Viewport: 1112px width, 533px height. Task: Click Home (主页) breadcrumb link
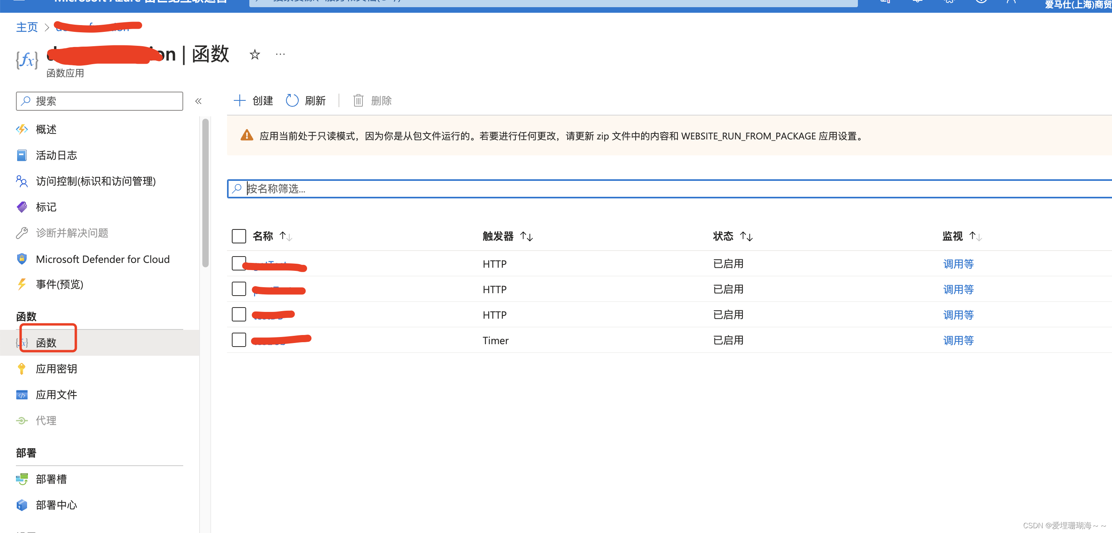click(x=27, y=27)
